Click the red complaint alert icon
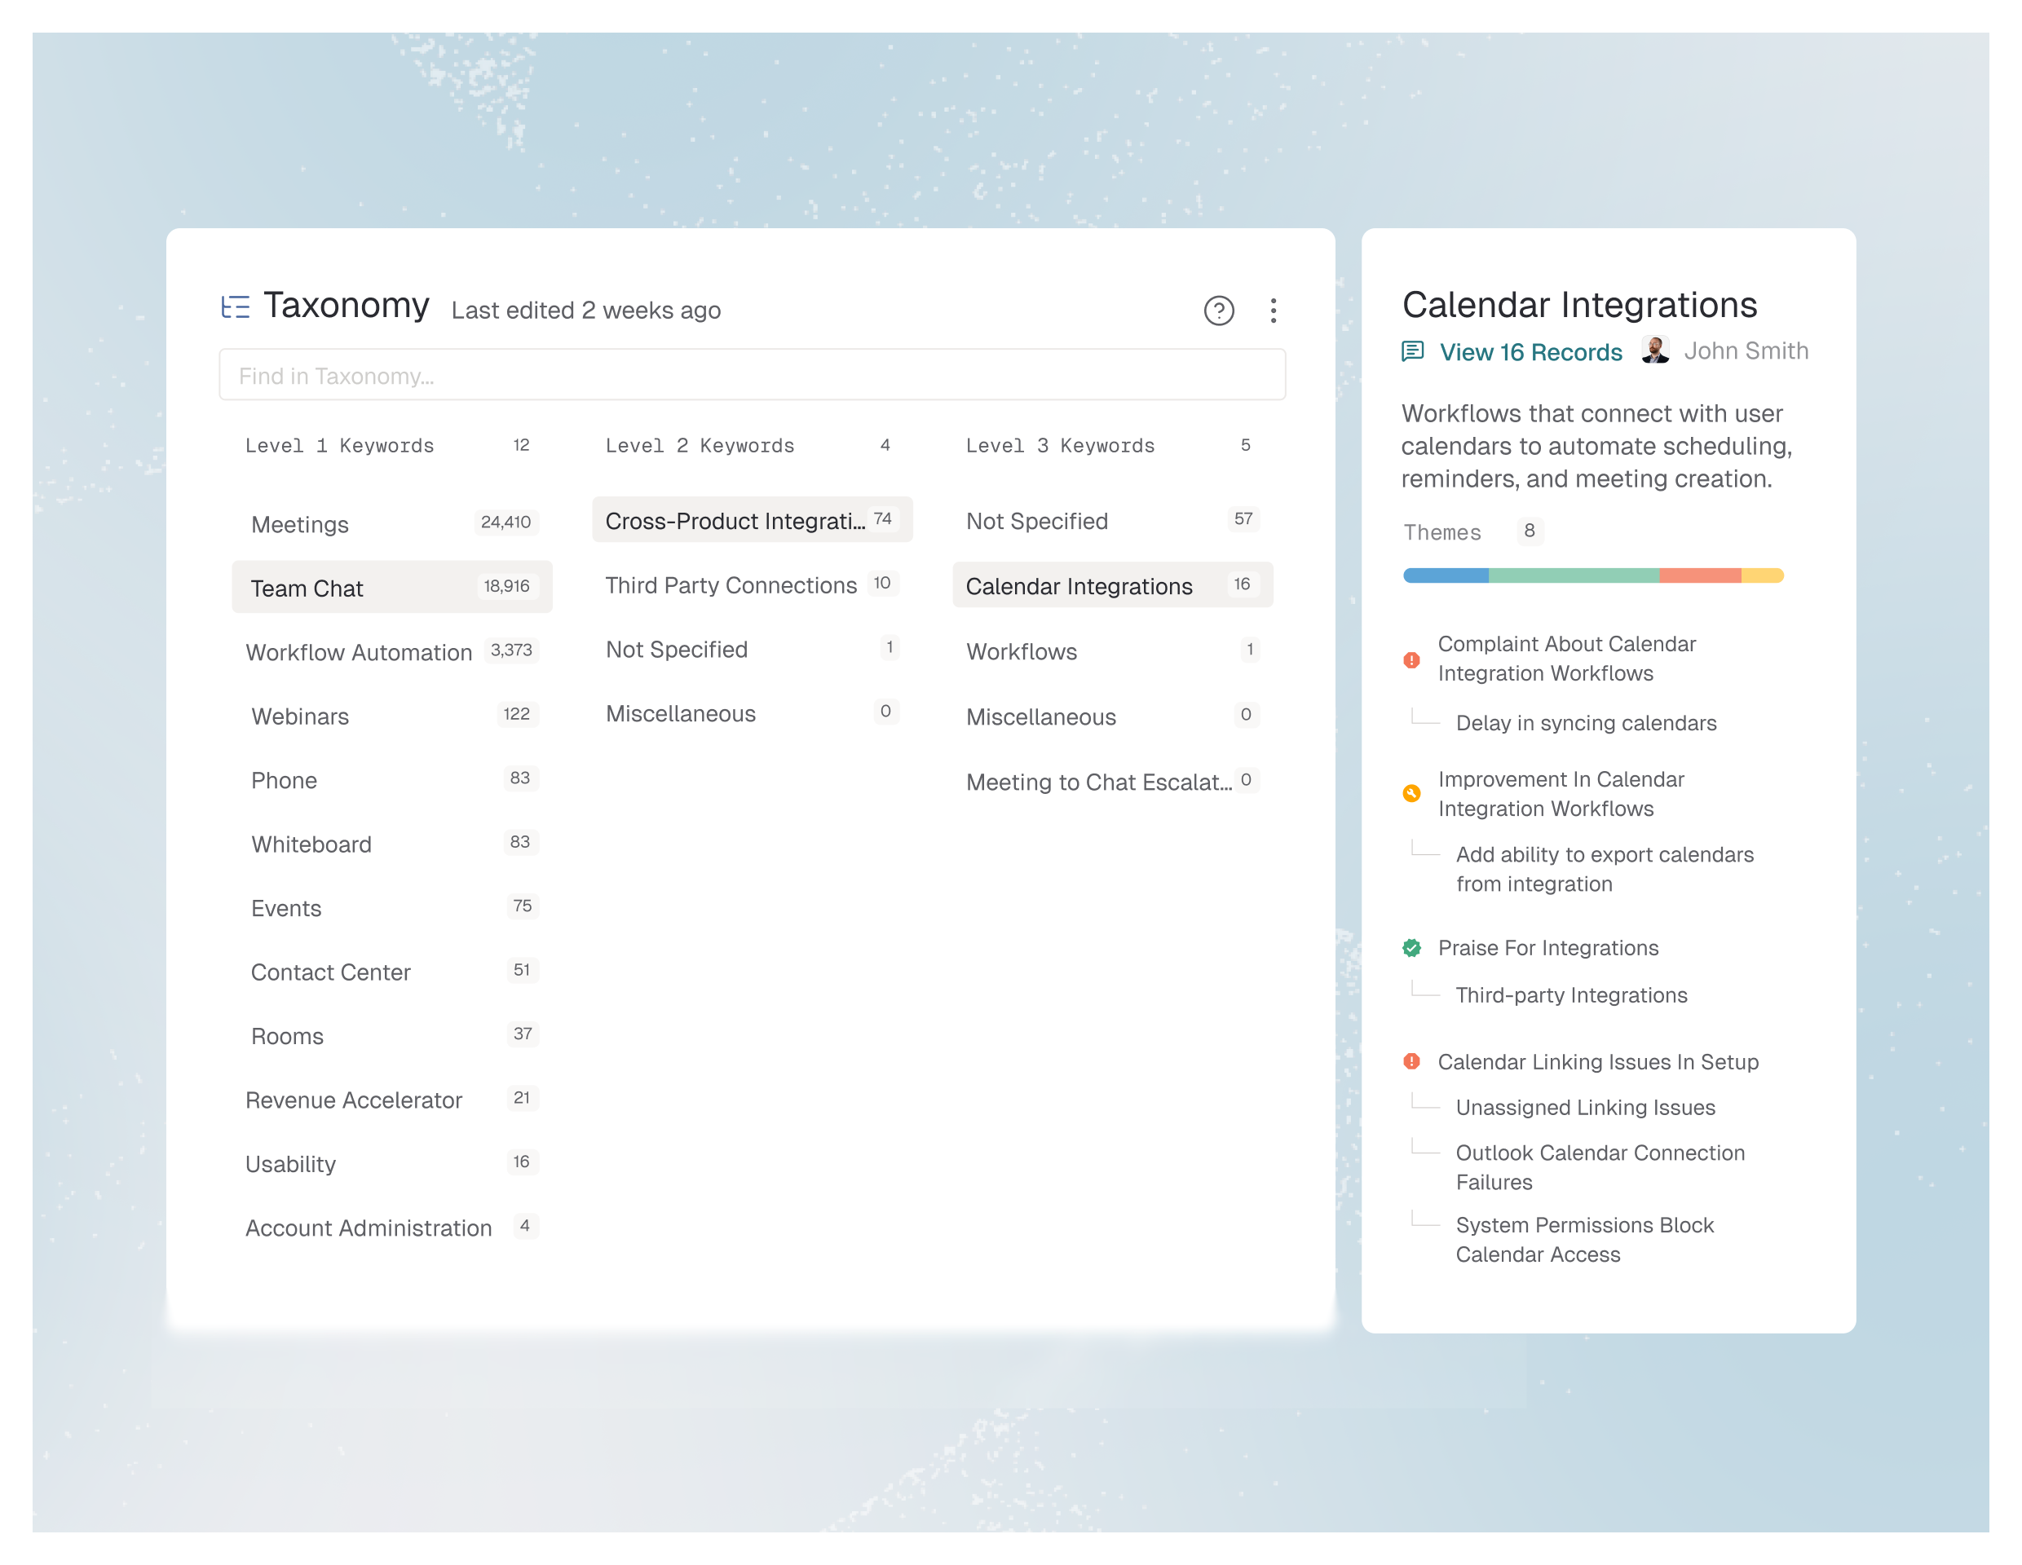The image size is (2022, 1565). [x=1411, y=659]
